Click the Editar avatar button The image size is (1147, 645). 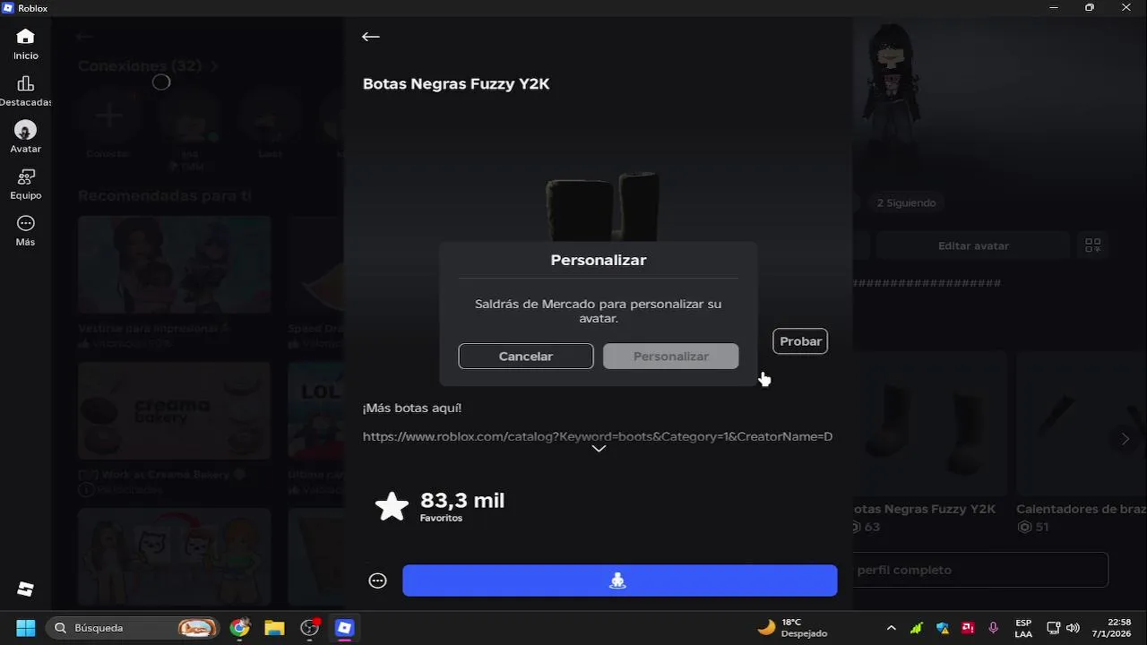[x=973, y=245]
